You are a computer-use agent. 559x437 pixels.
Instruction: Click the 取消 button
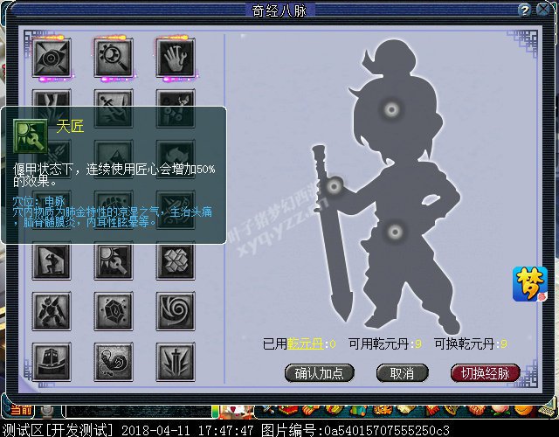(402, 373)
